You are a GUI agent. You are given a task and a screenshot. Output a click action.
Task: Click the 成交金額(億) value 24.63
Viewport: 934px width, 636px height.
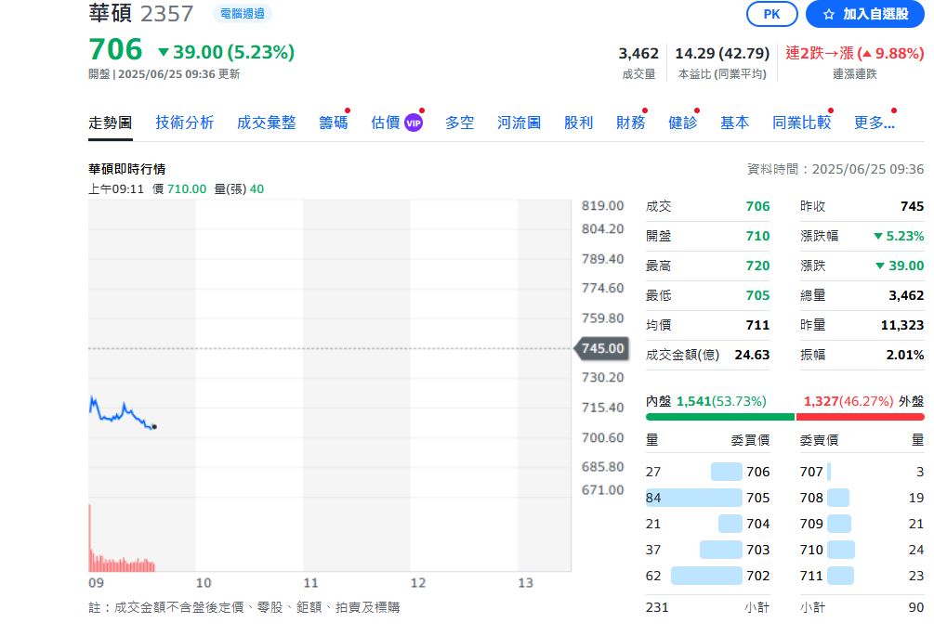point(753,356)
